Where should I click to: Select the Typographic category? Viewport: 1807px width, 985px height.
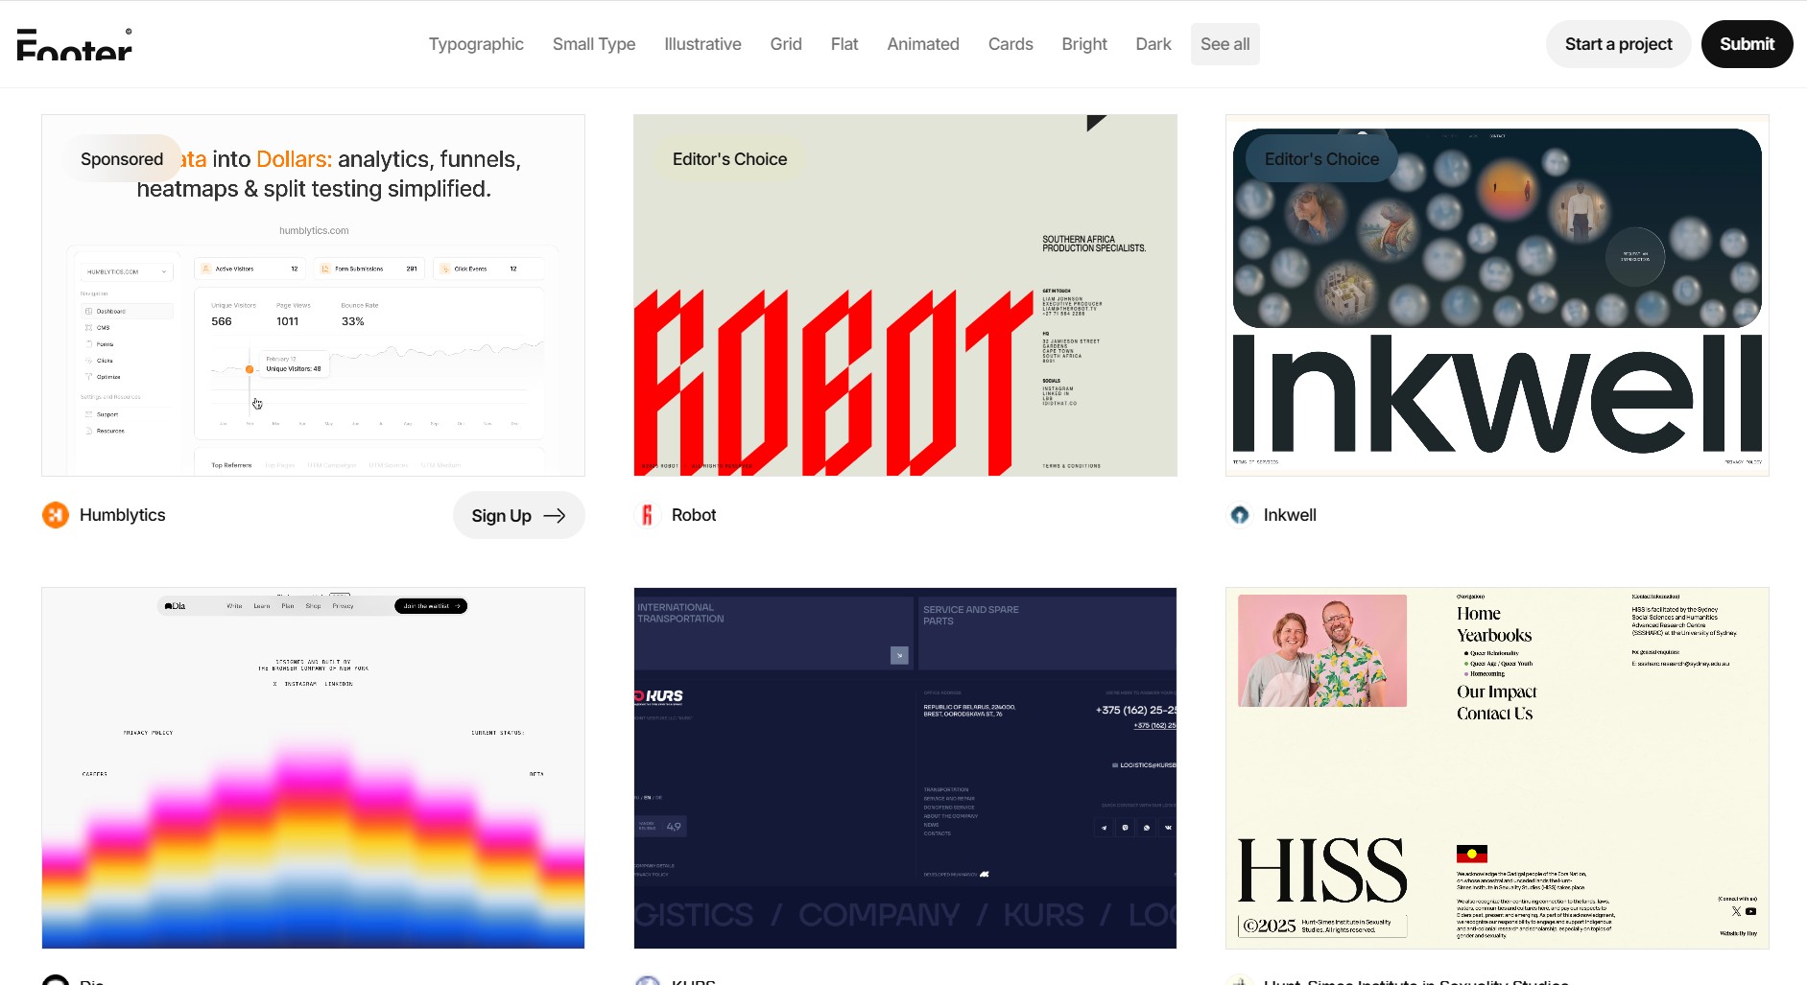click(x=476, y=44)
